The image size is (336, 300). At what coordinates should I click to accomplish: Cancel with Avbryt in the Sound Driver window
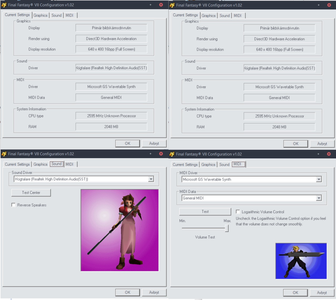click(x=154, y=292)
